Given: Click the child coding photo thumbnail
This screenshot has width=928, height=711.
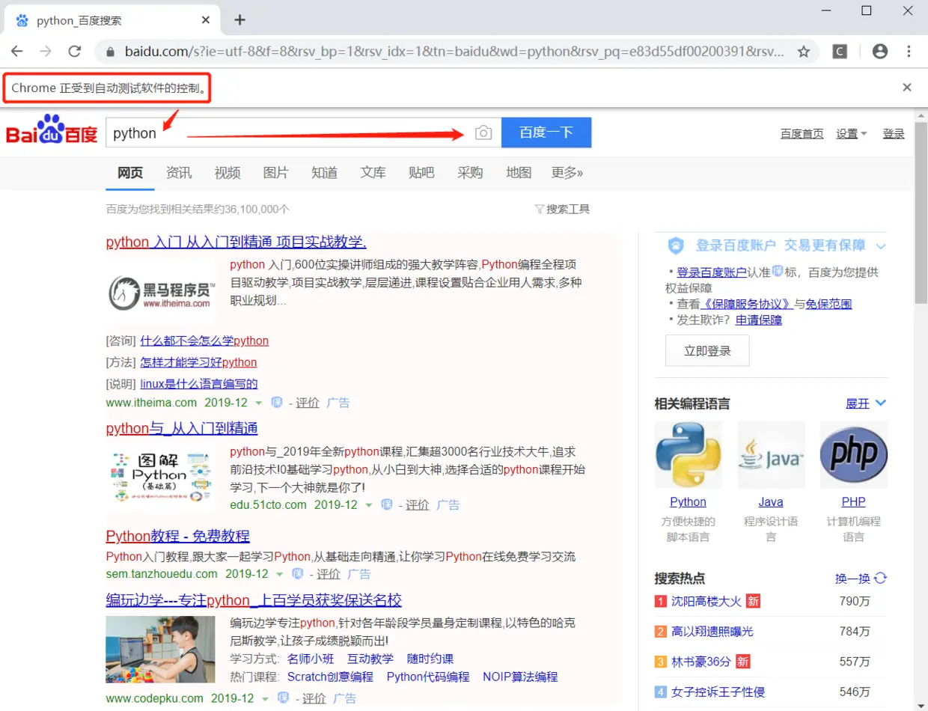Looking at the screenshot, I should point(160,650).
